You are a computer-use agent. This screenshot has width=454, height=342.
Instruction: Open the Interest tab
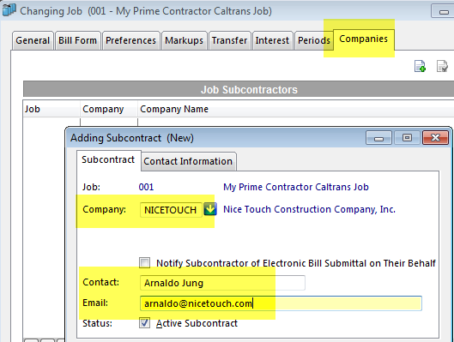272,40
